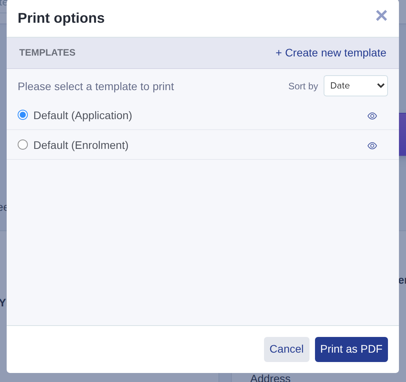Click the Print options heading
The width and height of the screenshot is (406, 382).
[61, 18]
